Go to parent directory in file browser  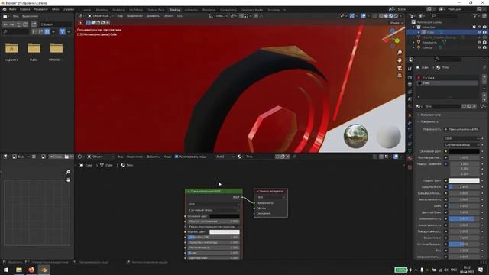coord(18,24)
